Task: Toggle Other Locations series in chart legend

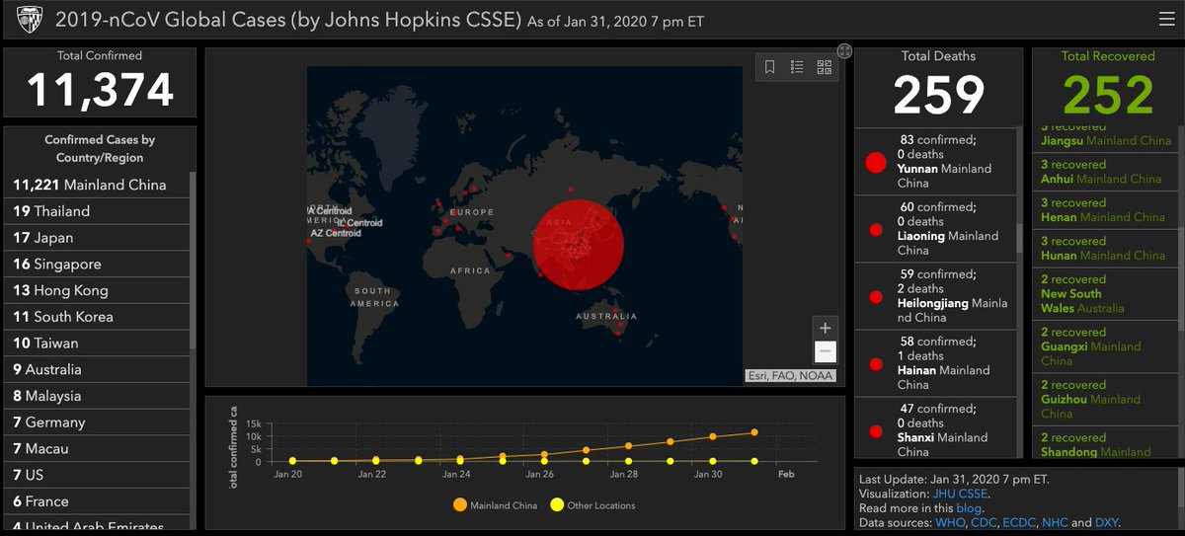Action: 592,505
